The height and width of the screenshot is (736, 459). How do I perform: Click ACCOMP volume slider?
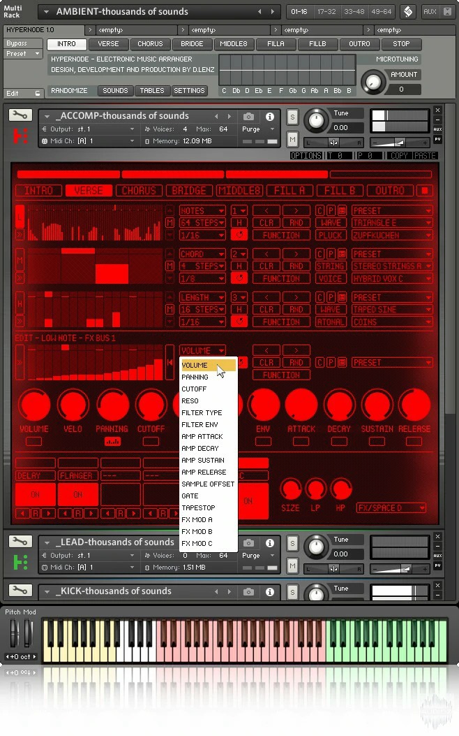tap(399, 142)
